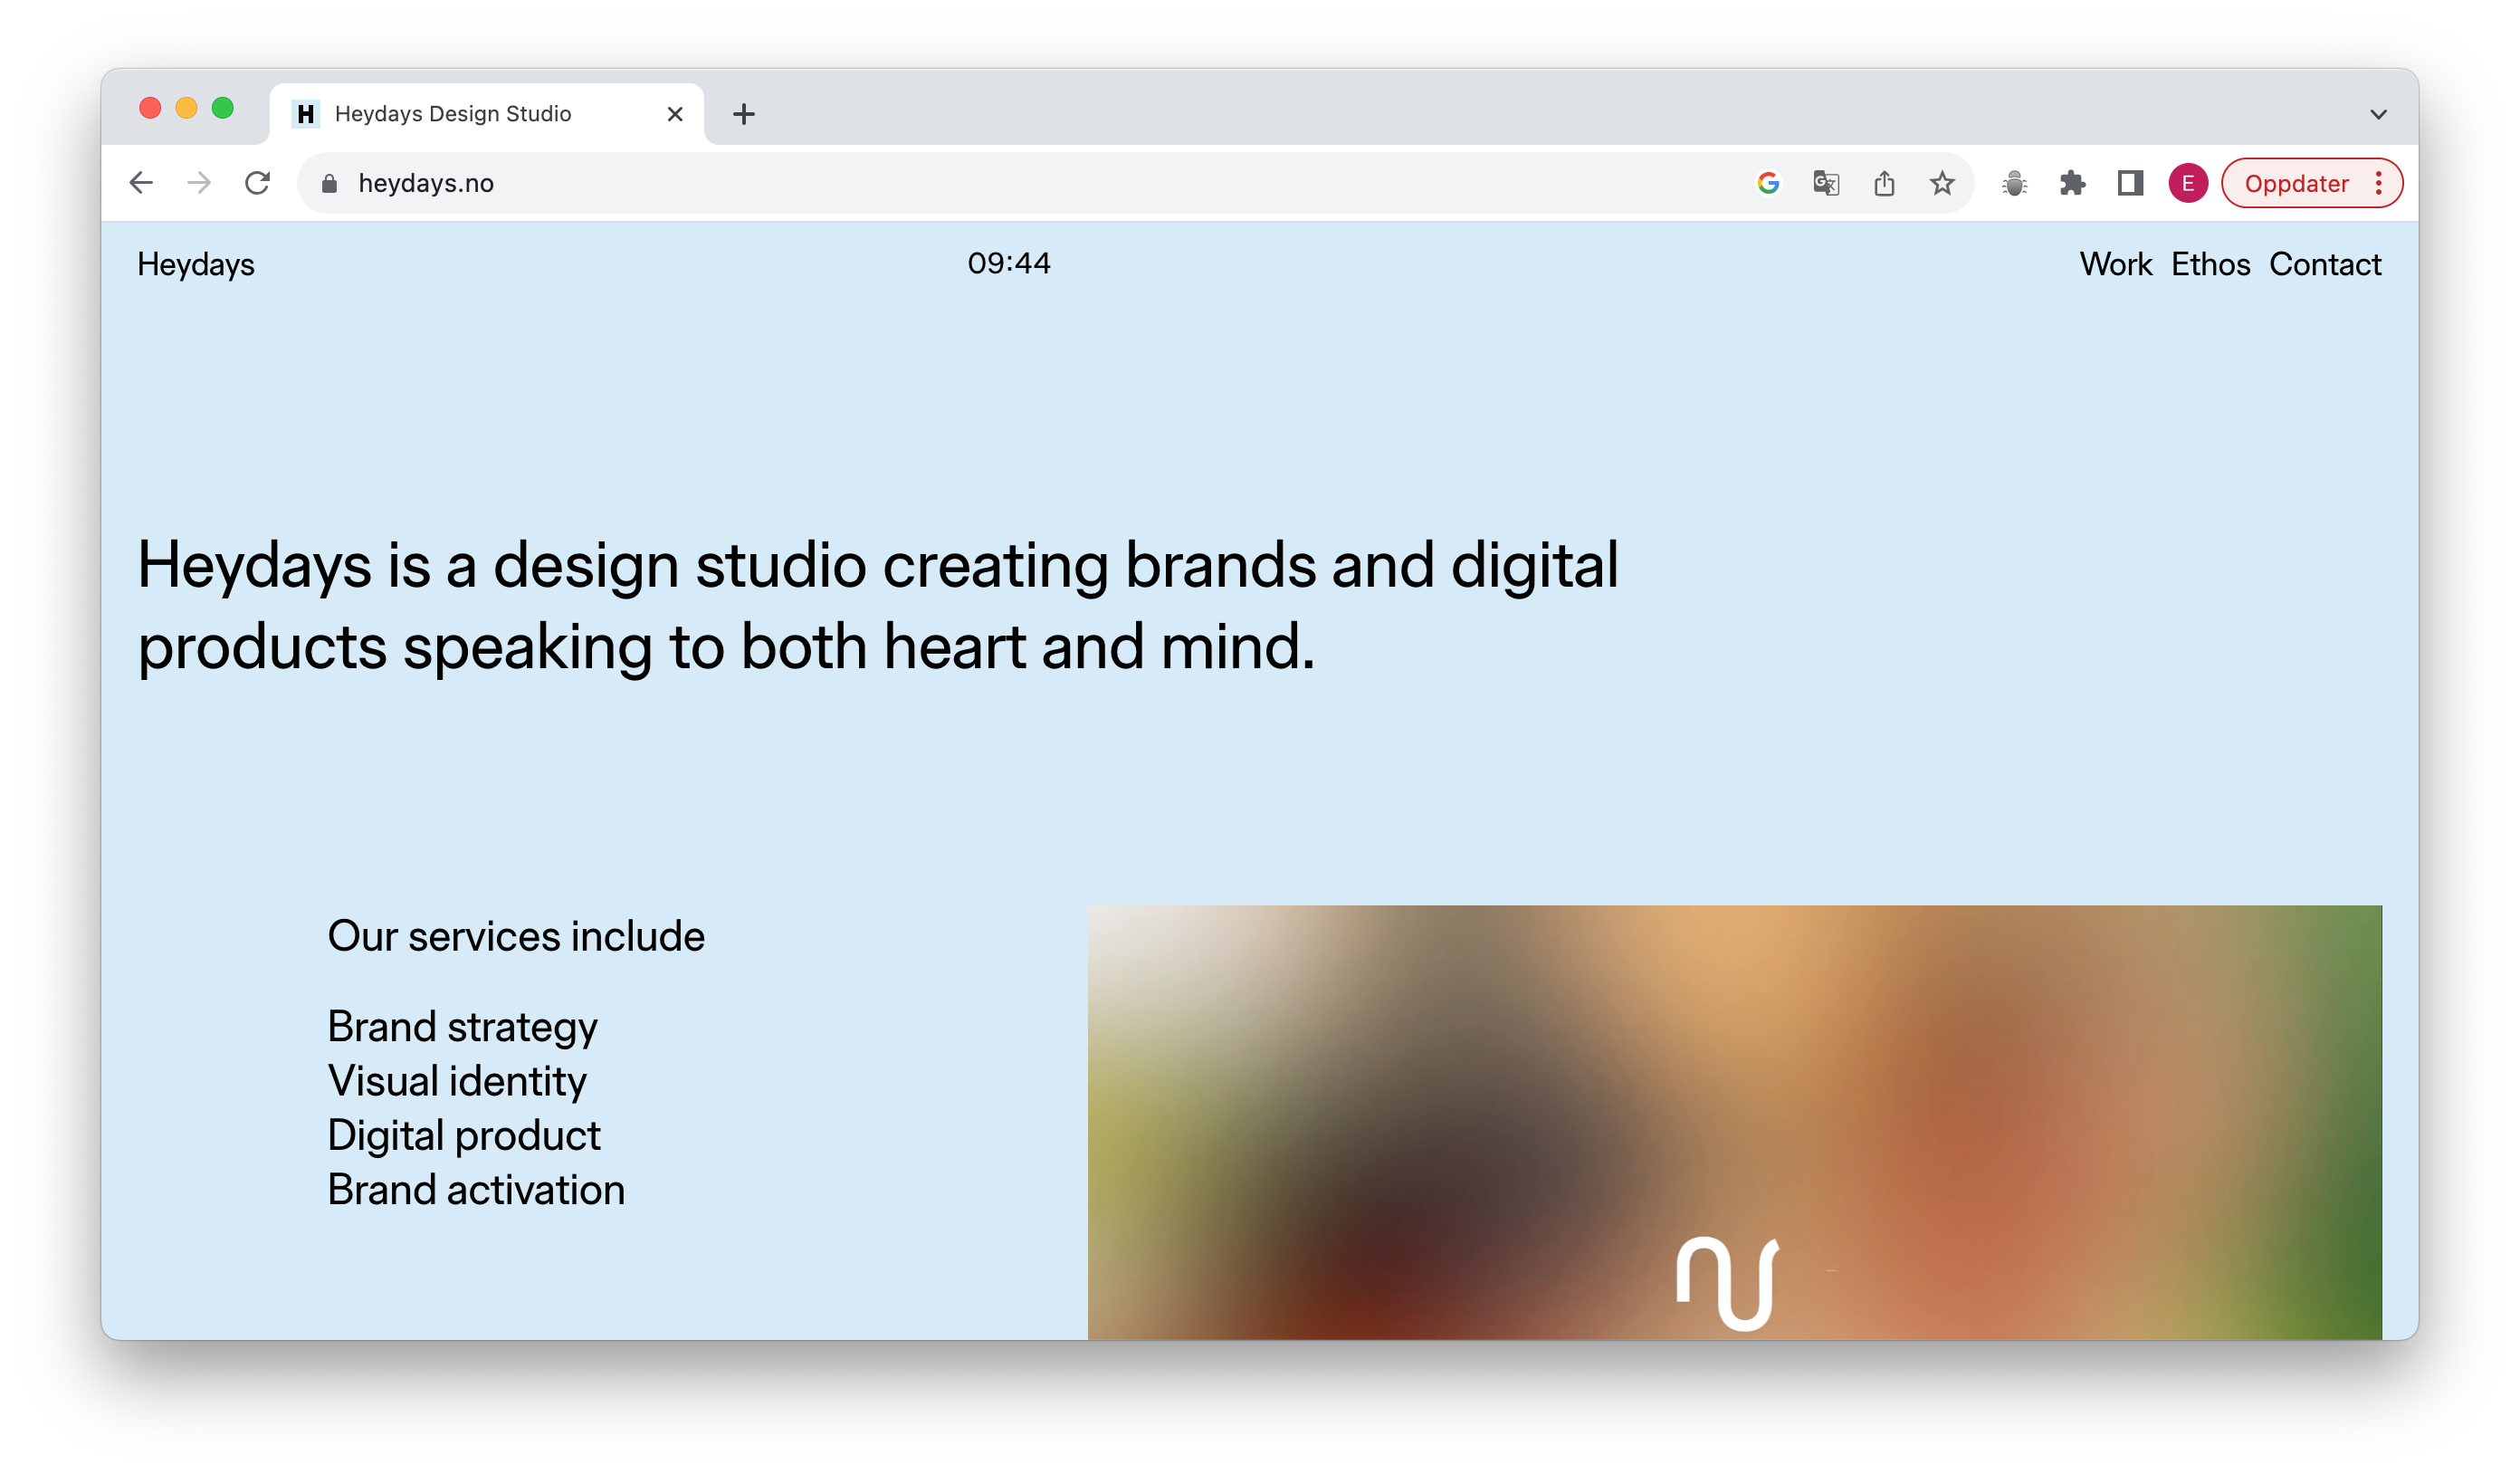Viewport: 2520px width, 1474px height.
Task: Click the new tab plus button
Action: (x=743, y=112)
